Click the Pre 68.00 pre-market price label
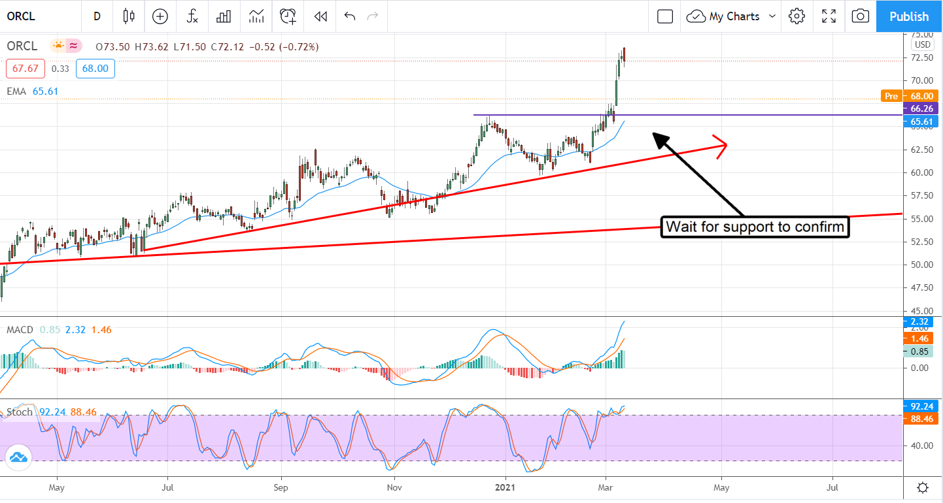 910,95
